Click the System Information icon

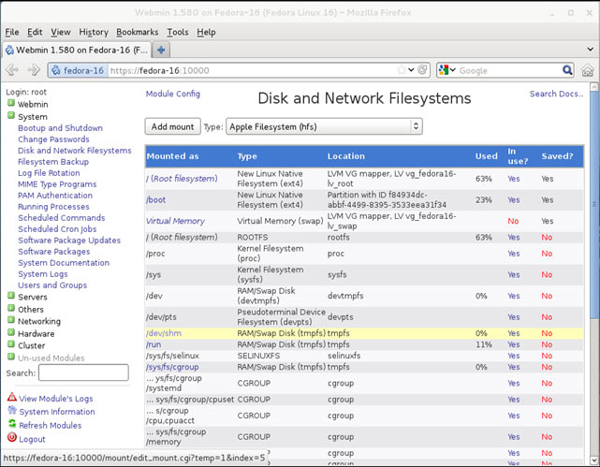(12, 411)
